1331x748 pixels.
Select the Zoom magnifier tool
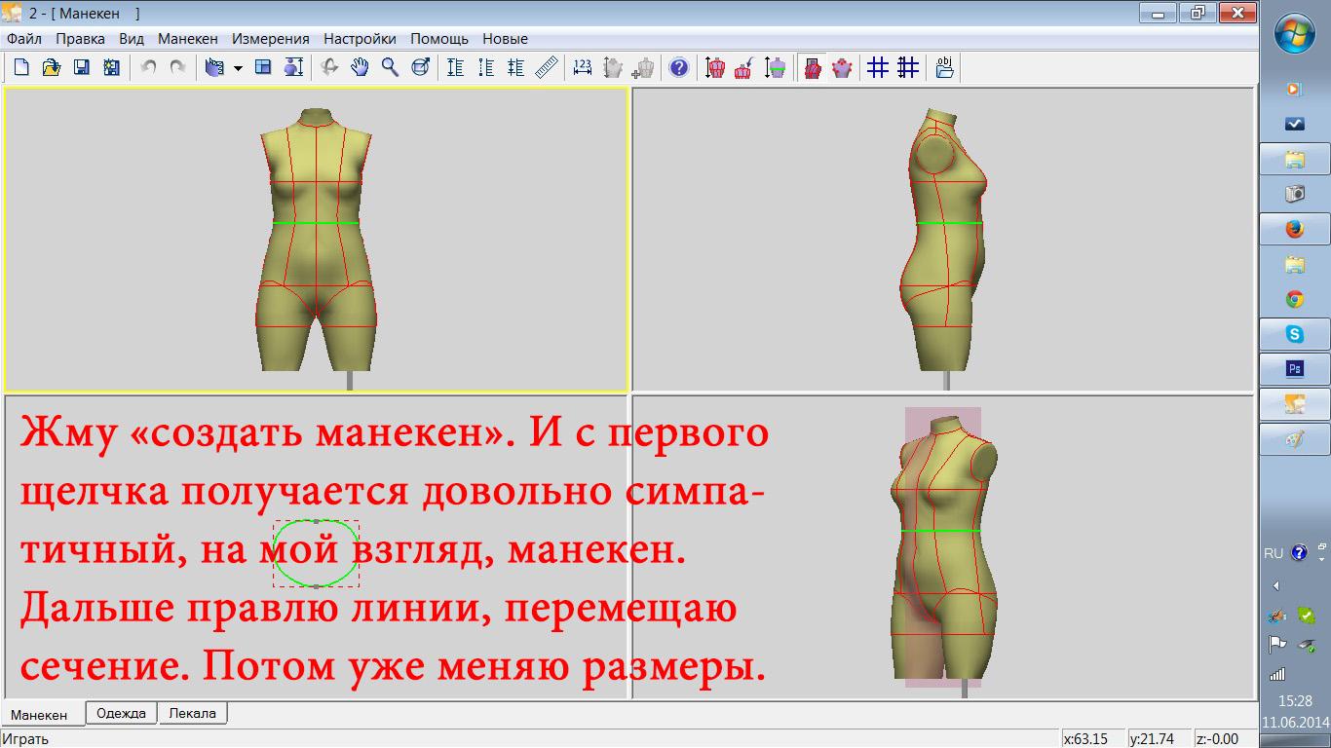point(390,67)
